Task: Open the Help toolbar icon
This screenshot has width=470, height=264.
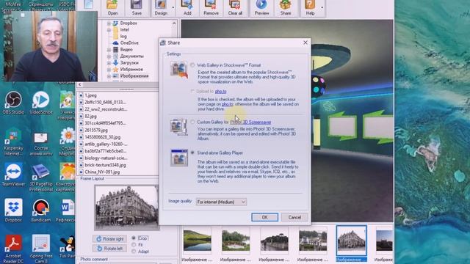Action: pos(310,8)
